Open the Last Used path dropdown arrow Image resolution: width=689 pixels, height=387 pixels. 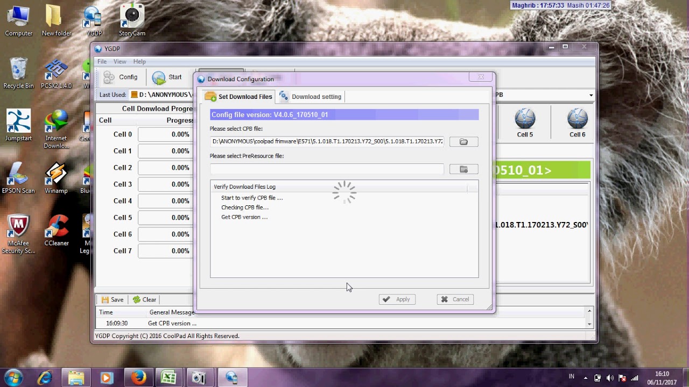(x=590, y=95)
